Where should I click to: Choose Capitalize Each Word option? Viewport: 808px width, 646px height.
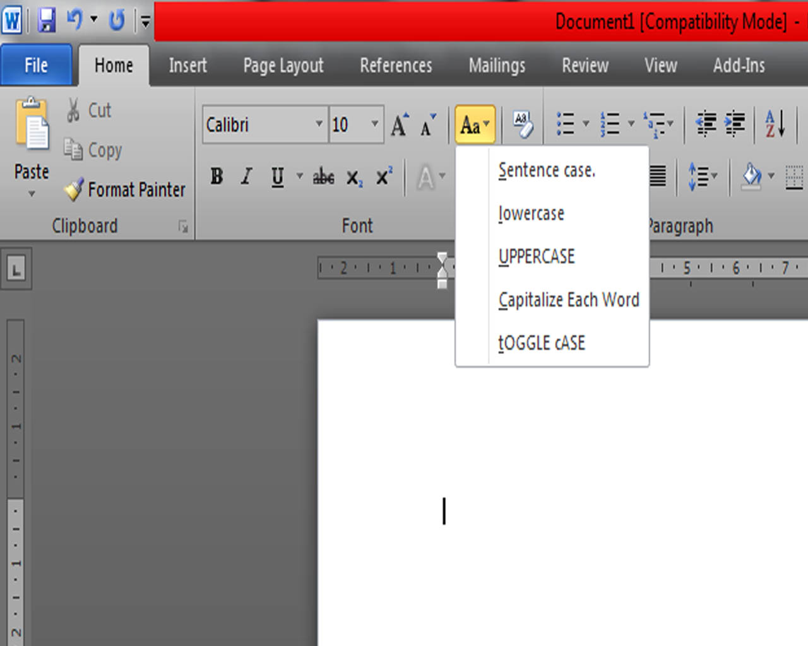click(568, 300)
